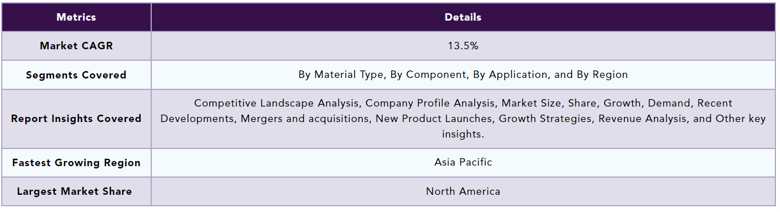The image size is (780, 212).
Task: Select the Report Insights Covered label
Action: pos(76,119)
